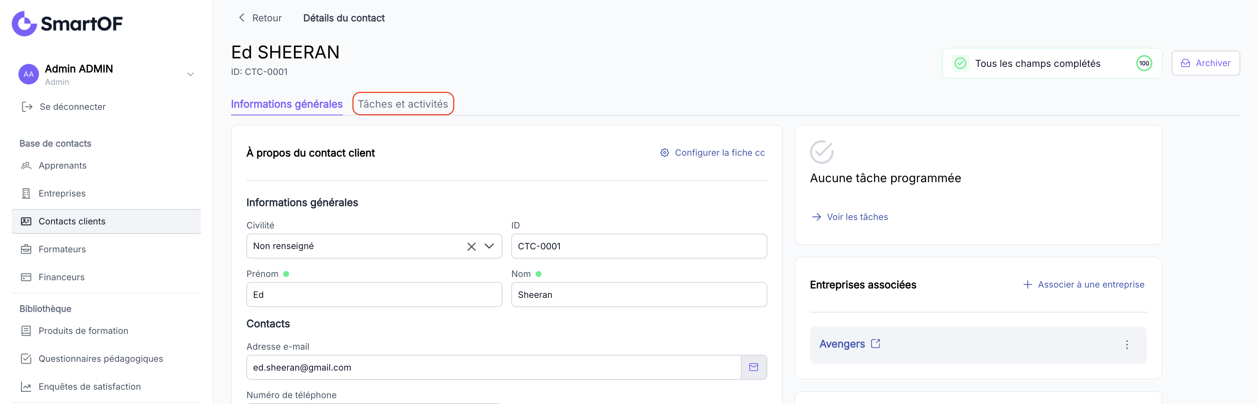Click the Produits de formation icon
This screenshot has height=404, width=1258.
[x=26, y=331]
